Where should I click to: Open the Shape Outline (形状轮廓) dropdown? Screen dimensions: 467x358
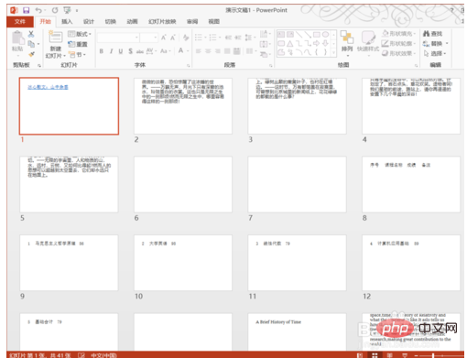tap(398, 43)
